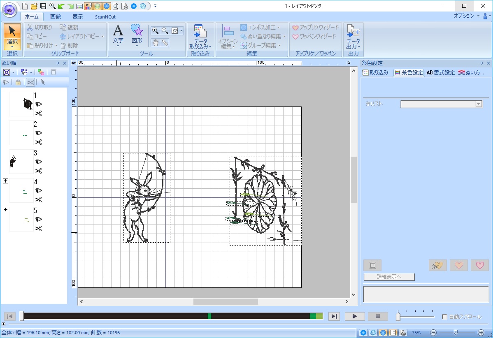The width and height of the screenshot is (493, 338).
Task: Open the 糸リスト thread list dropdown
Action: (441, 104)
